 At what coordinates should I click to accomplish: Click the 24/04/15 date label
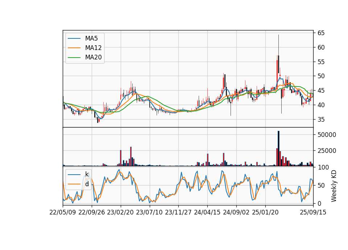point(207,212)
